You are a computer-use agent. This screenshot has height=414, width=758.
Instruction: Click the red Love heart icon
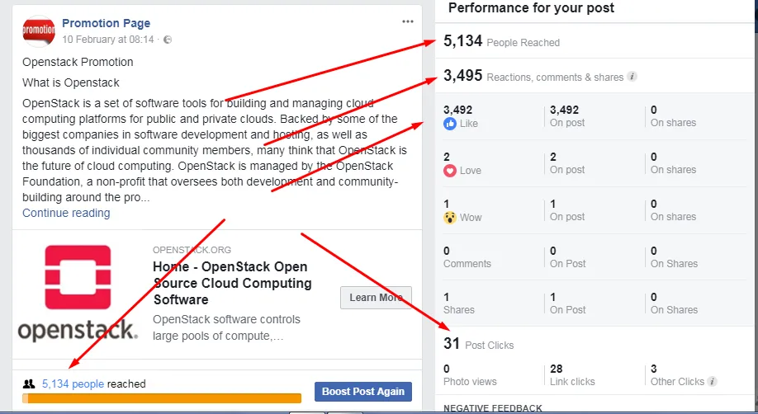coord(449,171)
